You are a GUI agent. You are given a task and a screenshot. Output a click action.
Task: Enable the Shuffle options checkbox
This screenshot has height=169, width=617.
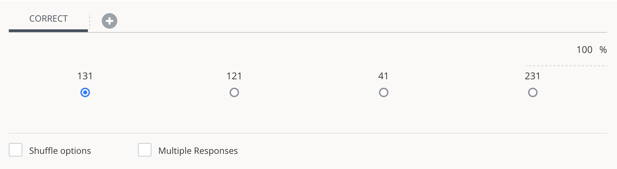[16, 150]
